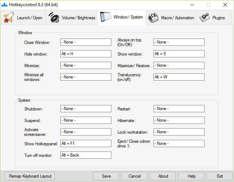Open Help
The height and width of the screenshot is (182, 234).
[x=191, y=176]
